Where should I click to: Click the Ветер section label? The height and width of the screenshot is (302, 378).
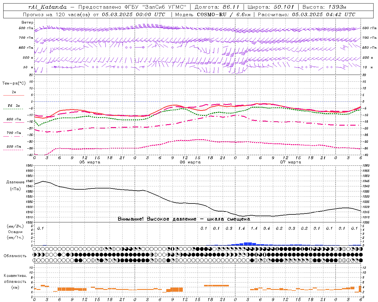coord(27,22)
